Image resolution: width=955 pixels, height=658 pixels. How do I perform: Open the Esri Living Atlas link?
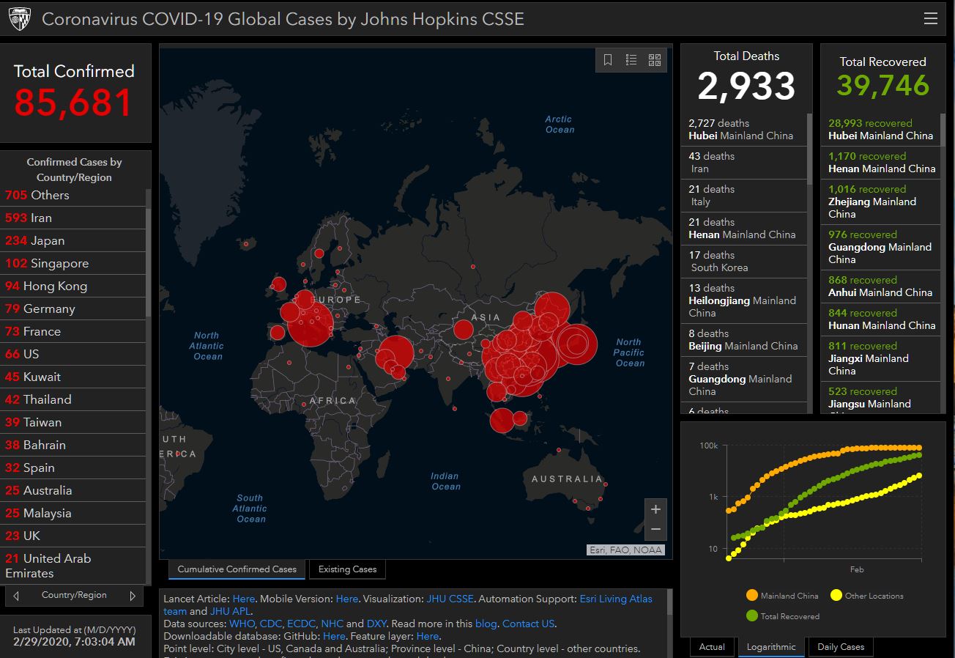point(616,599)
